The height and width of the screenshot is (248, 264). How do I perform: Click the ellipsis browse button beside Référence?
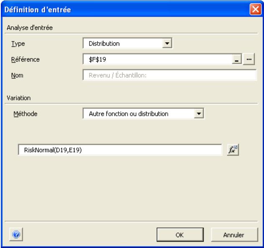[x=250, y=60]
